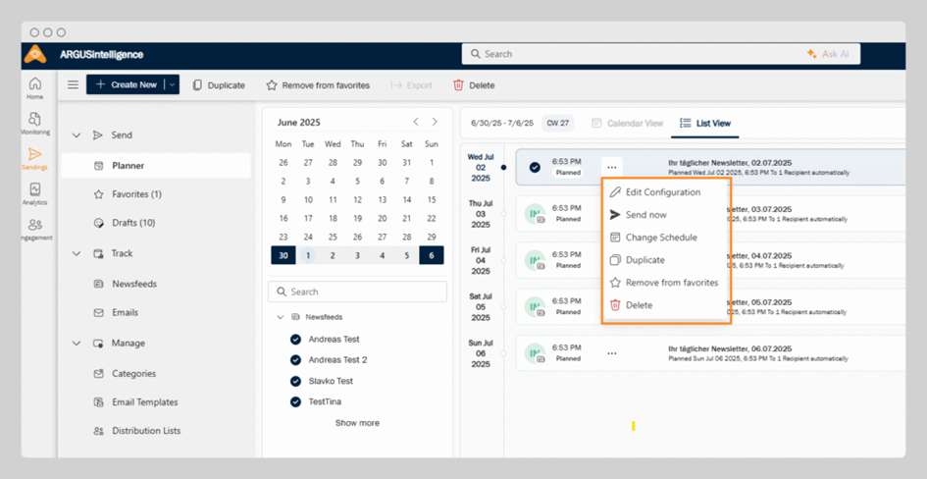Uncheck the TestTina newsfeed checkbox
Screen dimensions: 927x479
tap(295, 401)
